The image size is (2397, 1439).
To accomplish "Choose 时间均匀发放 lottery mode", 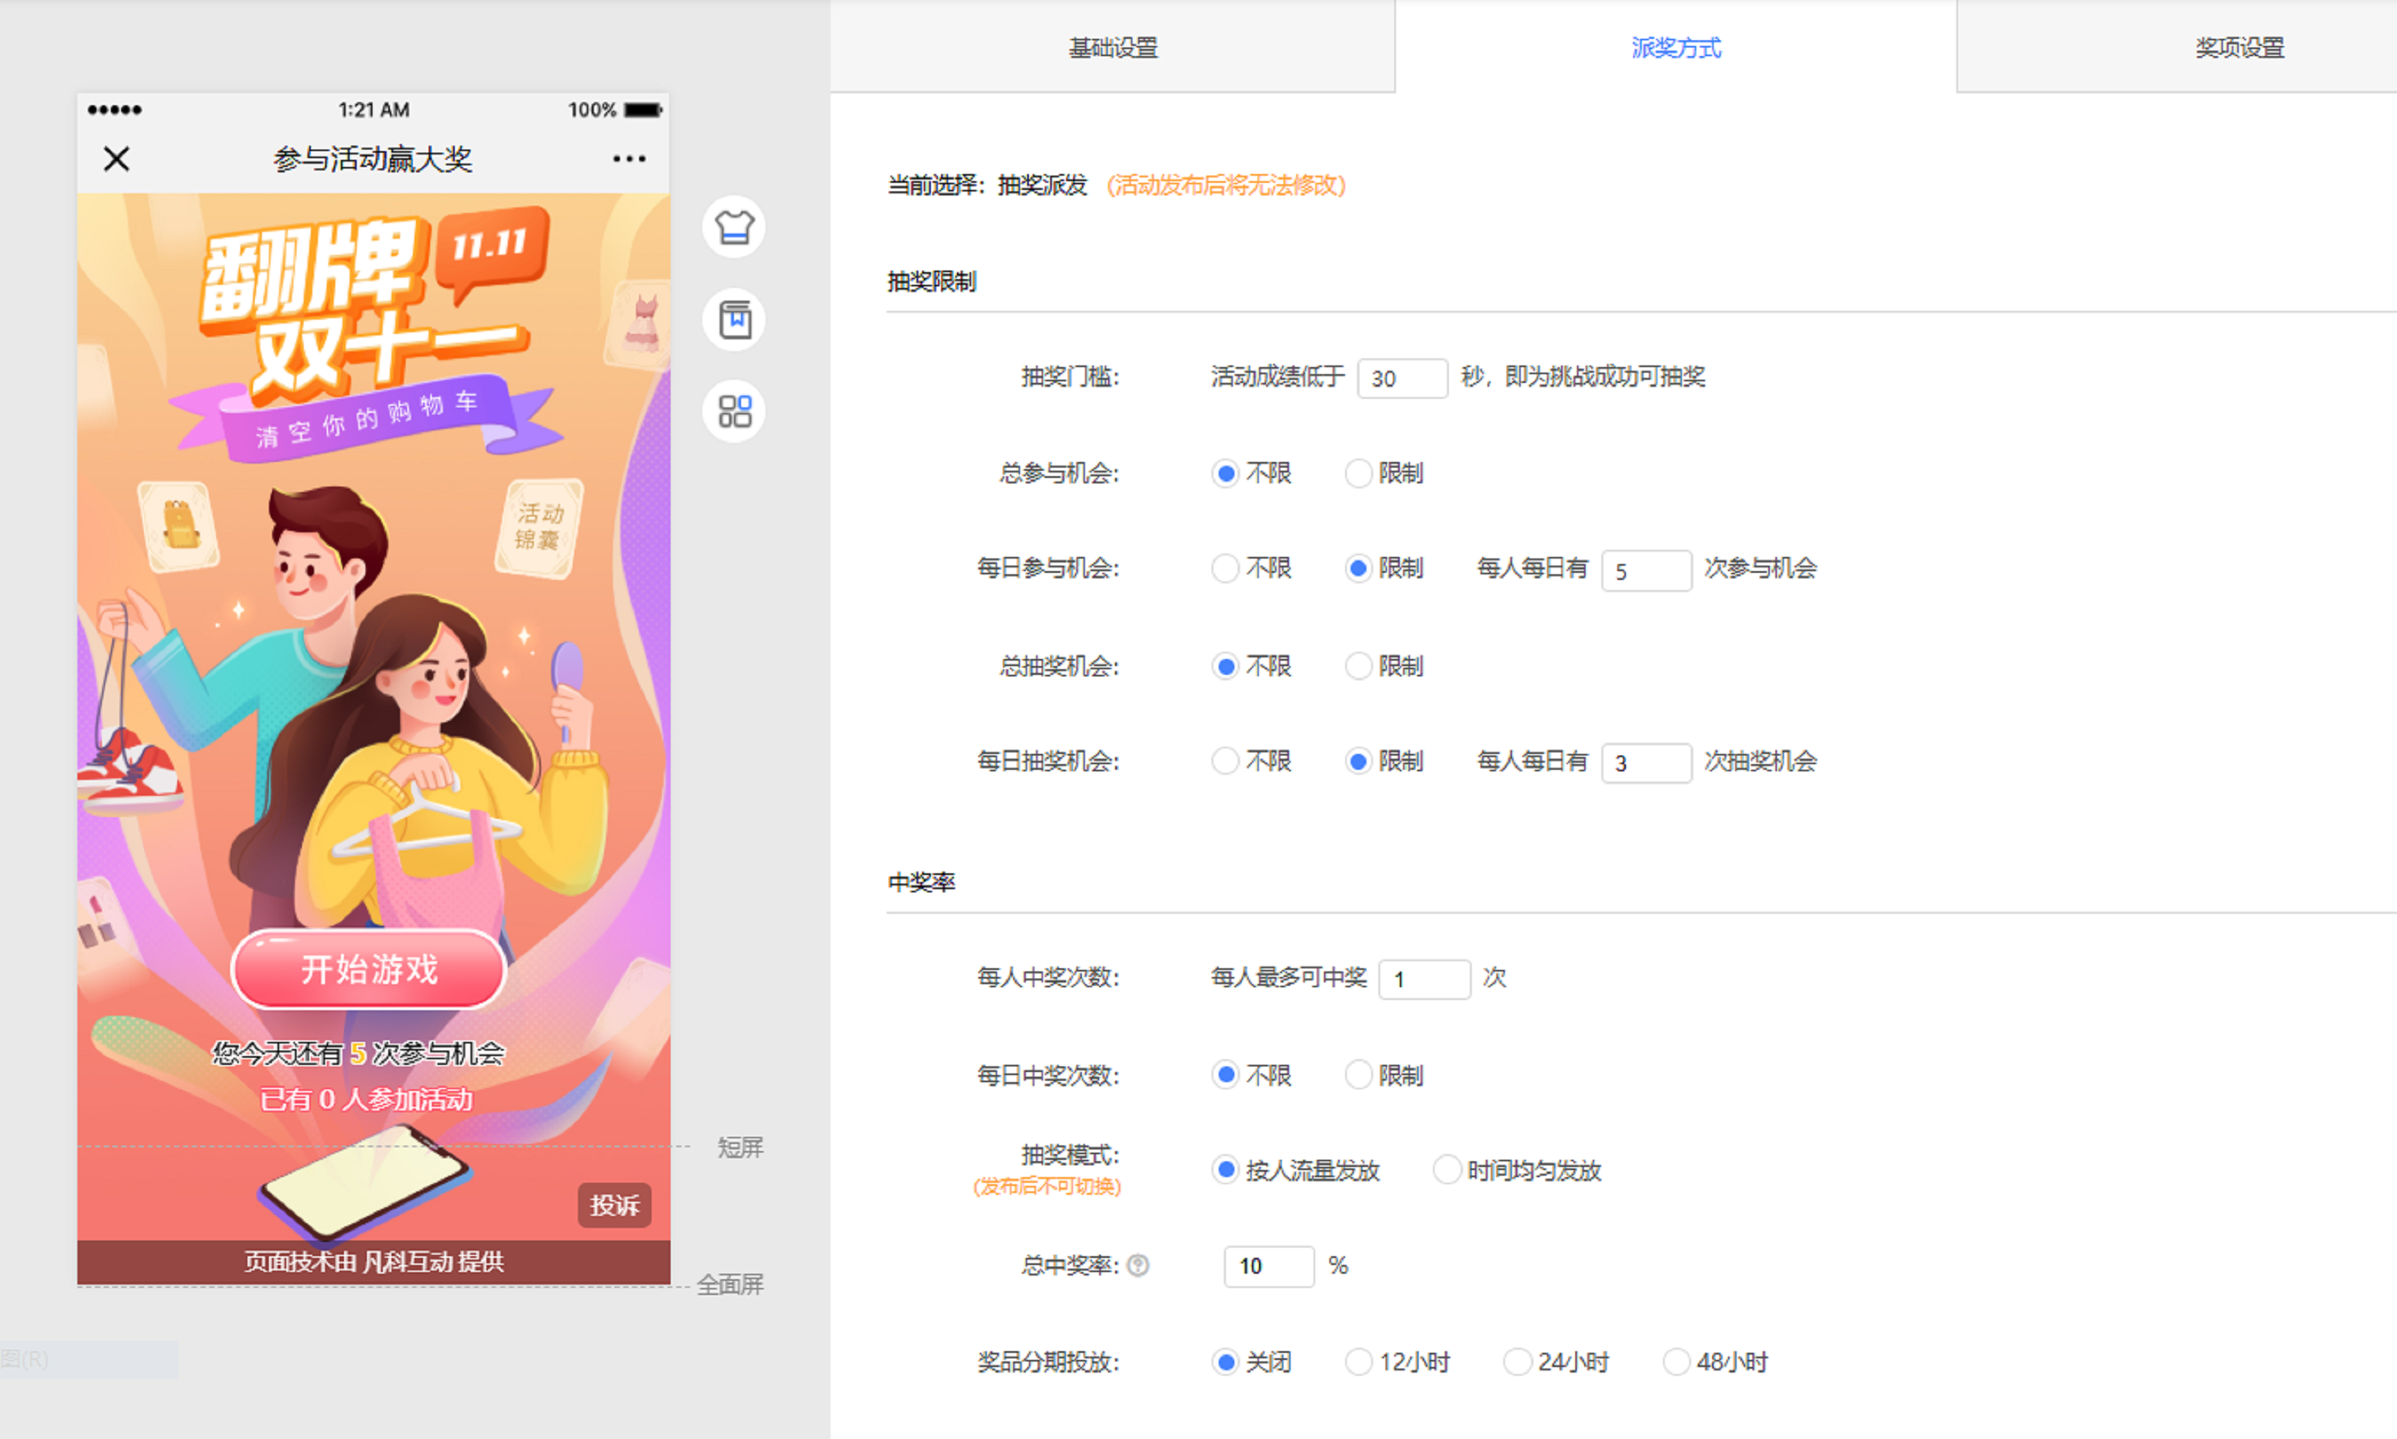I will point(1446,1170).
